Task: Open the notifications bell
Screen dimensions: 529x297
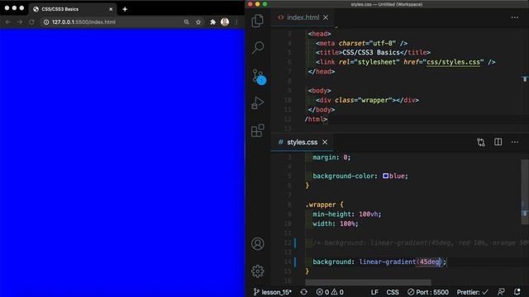Action: coord(517,292)
